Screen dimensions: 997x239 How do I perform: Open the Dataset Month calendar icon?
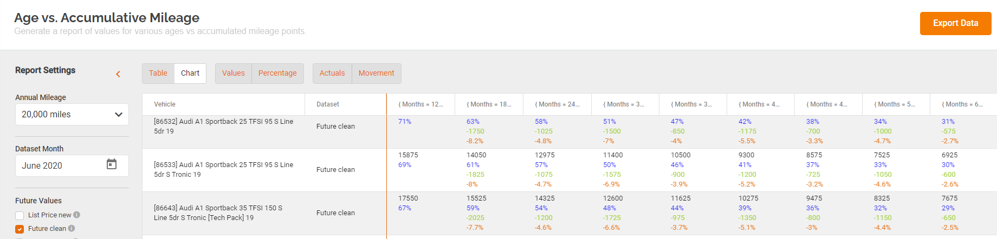tap(112, 164)
